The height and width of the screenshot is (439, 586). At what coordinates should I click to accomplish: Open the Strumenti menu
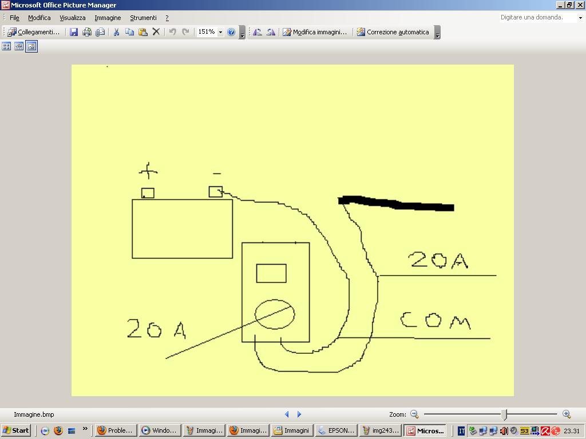[143, 18]
